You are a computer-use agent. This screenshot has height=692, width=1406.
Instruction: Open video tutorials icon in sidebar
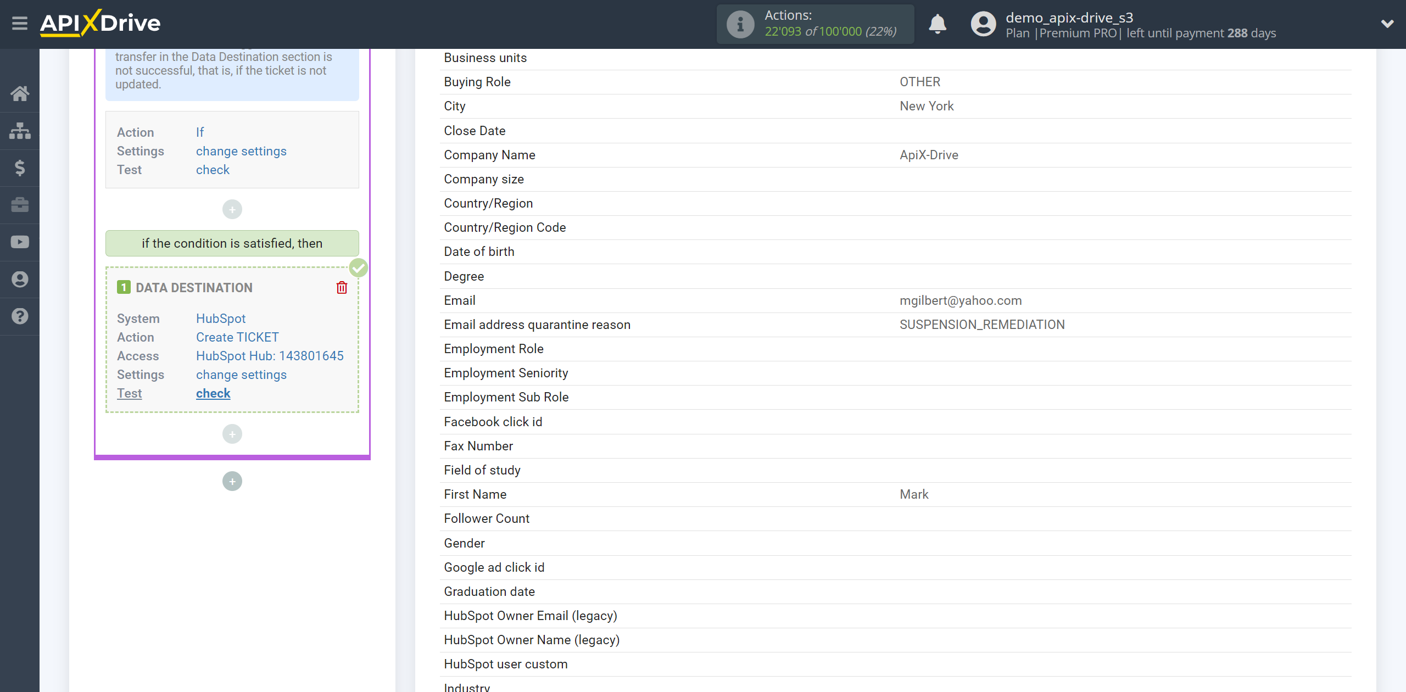(x=20, y=242)
